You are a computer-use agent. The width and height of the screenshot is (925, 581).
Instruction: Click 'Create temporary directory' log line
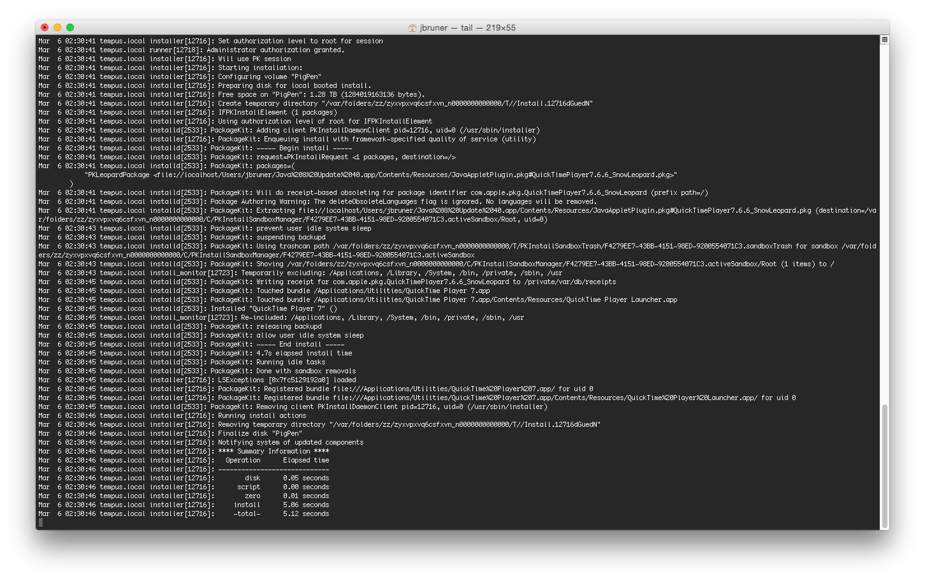pos(316,103)
